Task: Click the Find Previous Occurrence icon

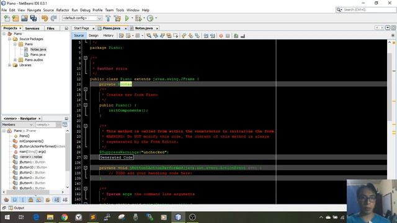Action: [156, 36]
